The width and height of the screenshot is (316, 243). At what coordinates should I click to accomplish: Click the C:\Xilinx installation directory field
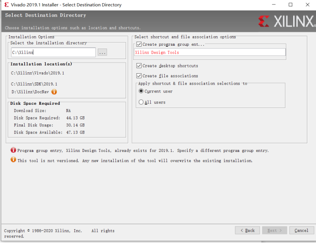pyautogui.click(x=53, y=53)
